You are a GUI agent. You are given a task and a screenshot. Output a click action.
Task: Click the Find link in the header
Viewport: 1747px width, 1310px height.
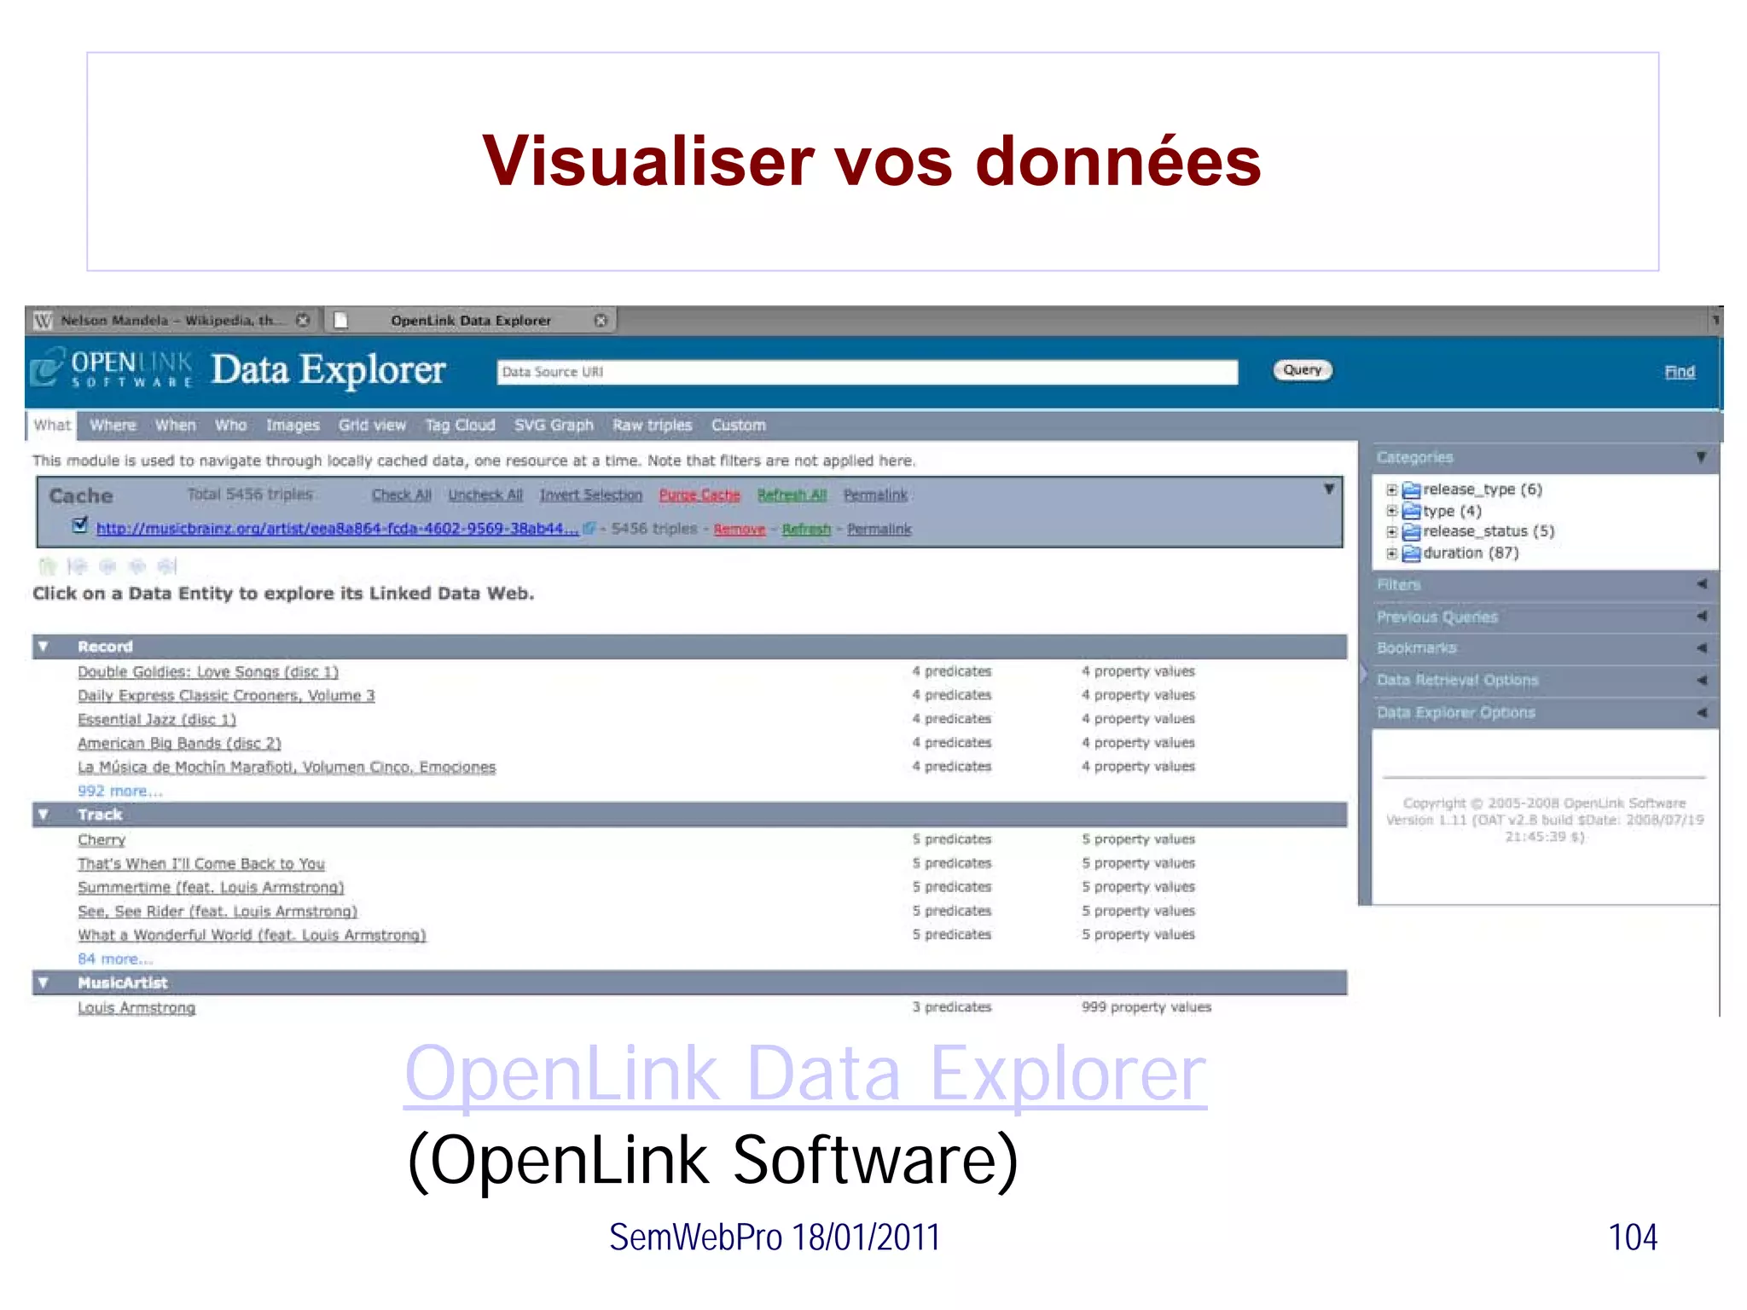[x=1680, y=372]
